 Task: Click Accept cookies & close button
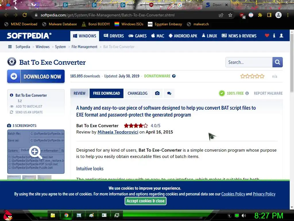tap(146, 201)
